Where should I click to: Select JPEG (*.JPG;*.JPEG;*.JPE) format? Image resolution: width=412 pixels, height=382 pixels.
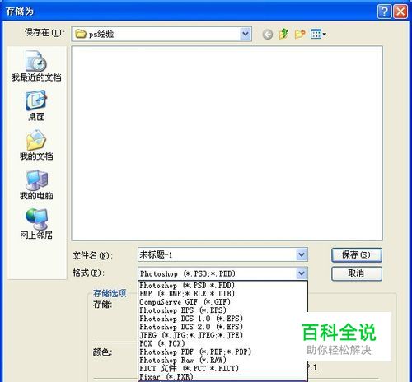[x=222, y=335]
